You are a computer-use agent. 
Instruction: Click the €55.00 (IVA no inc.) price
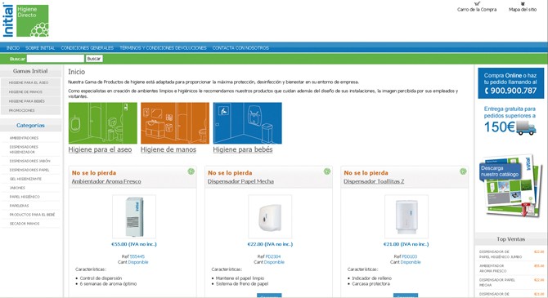coord(134,244)
